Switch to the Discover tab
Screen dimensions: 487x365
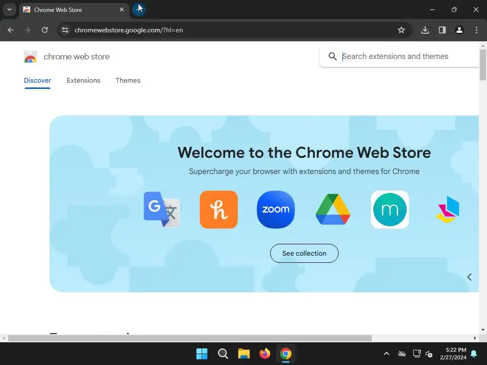pos(37,80)
